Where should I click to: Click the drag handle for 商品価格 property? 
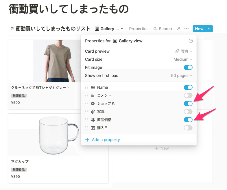86,120
